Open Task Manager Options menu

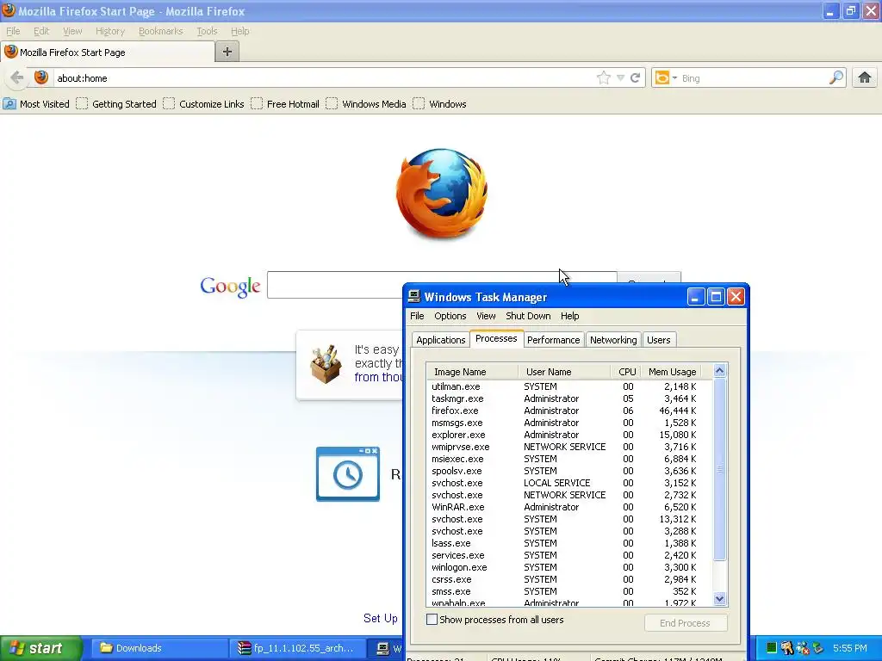450,316
